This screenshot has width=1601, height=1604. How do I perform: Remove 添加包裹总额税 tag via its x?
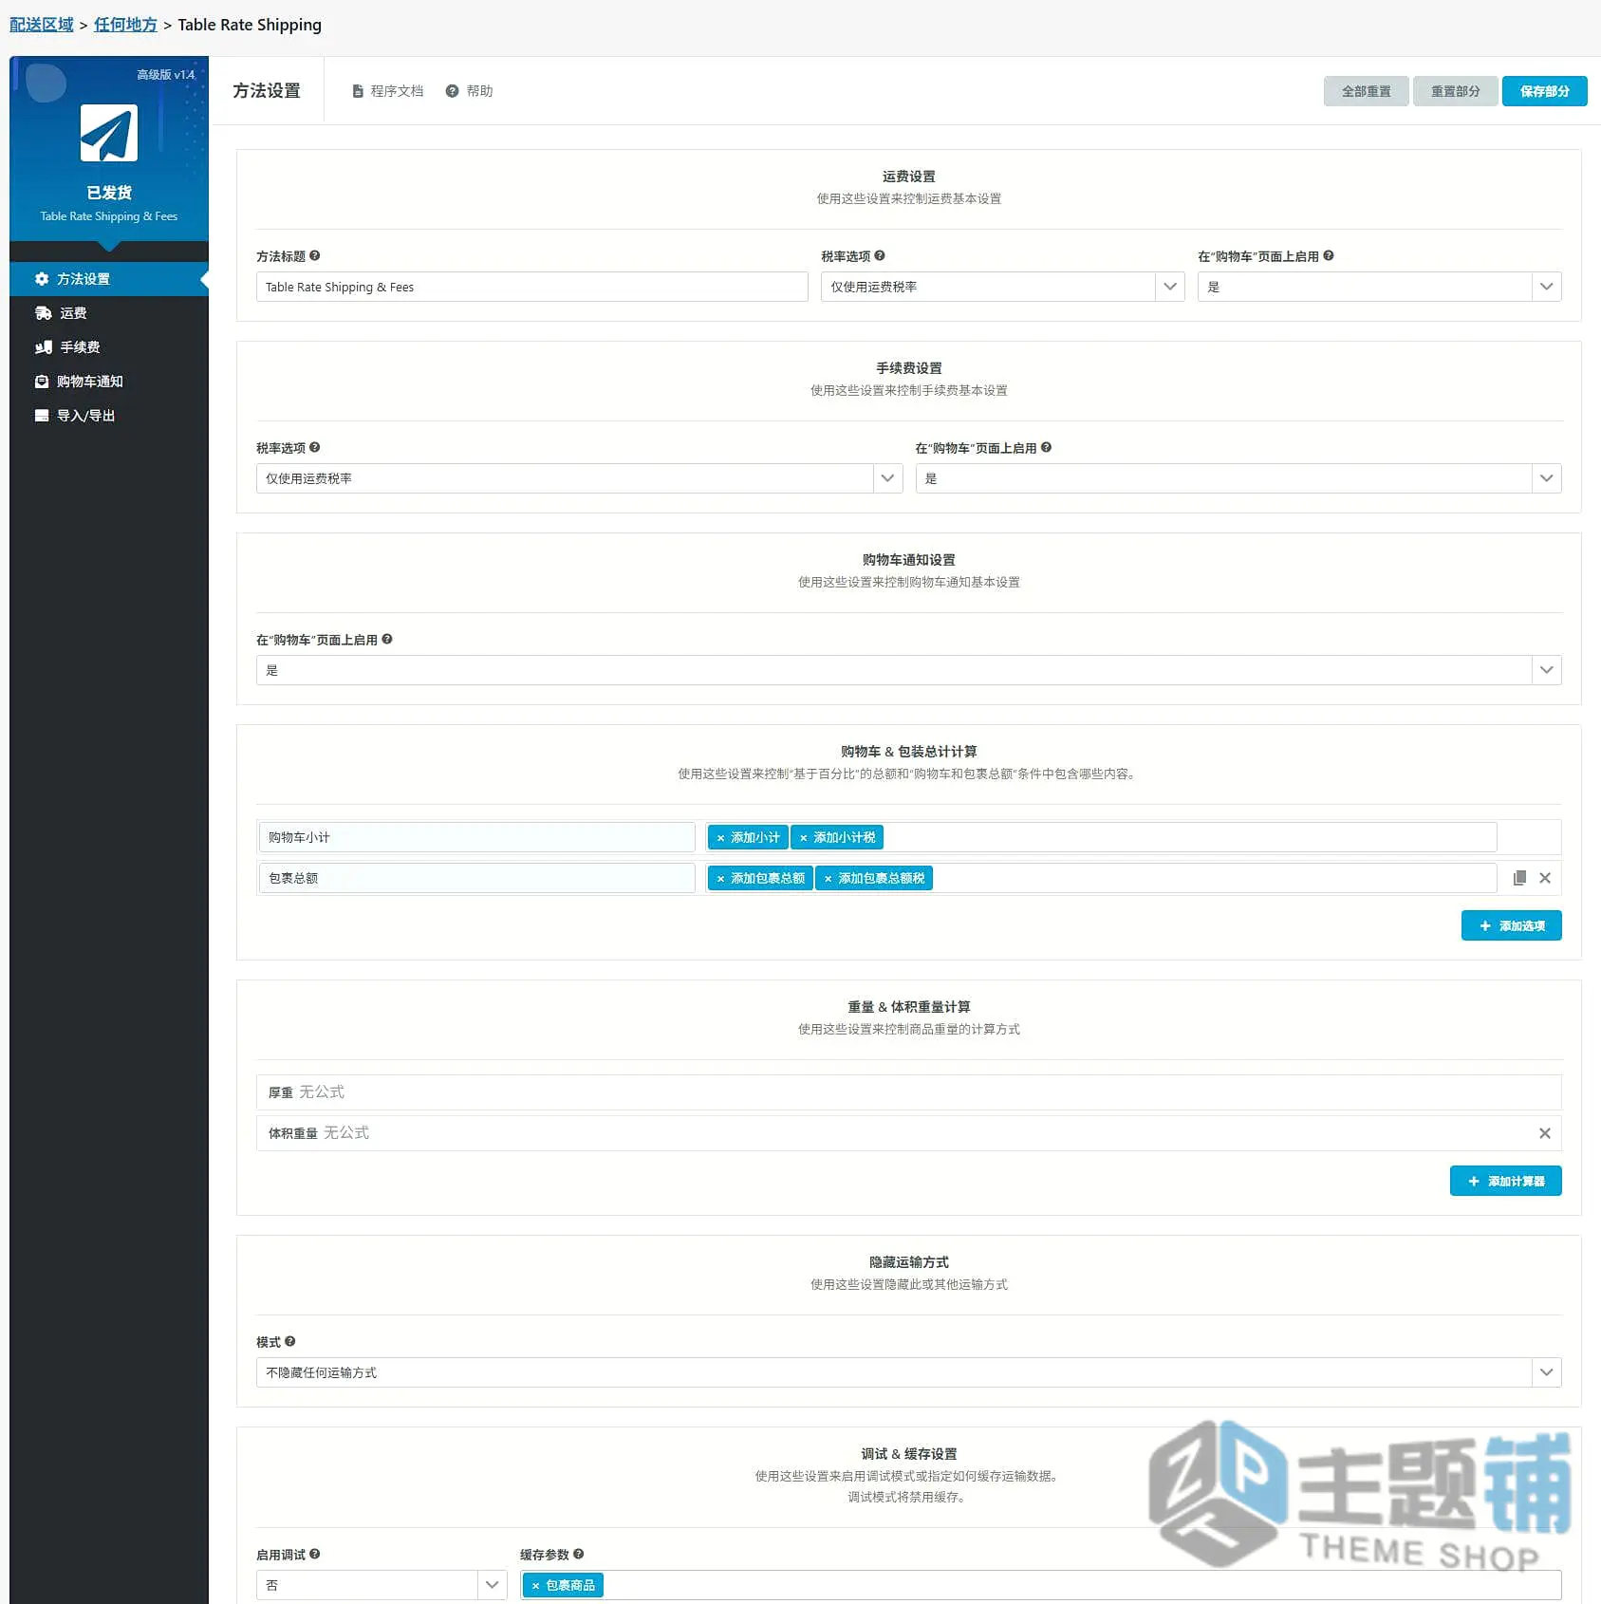click(x=828, y=879)
